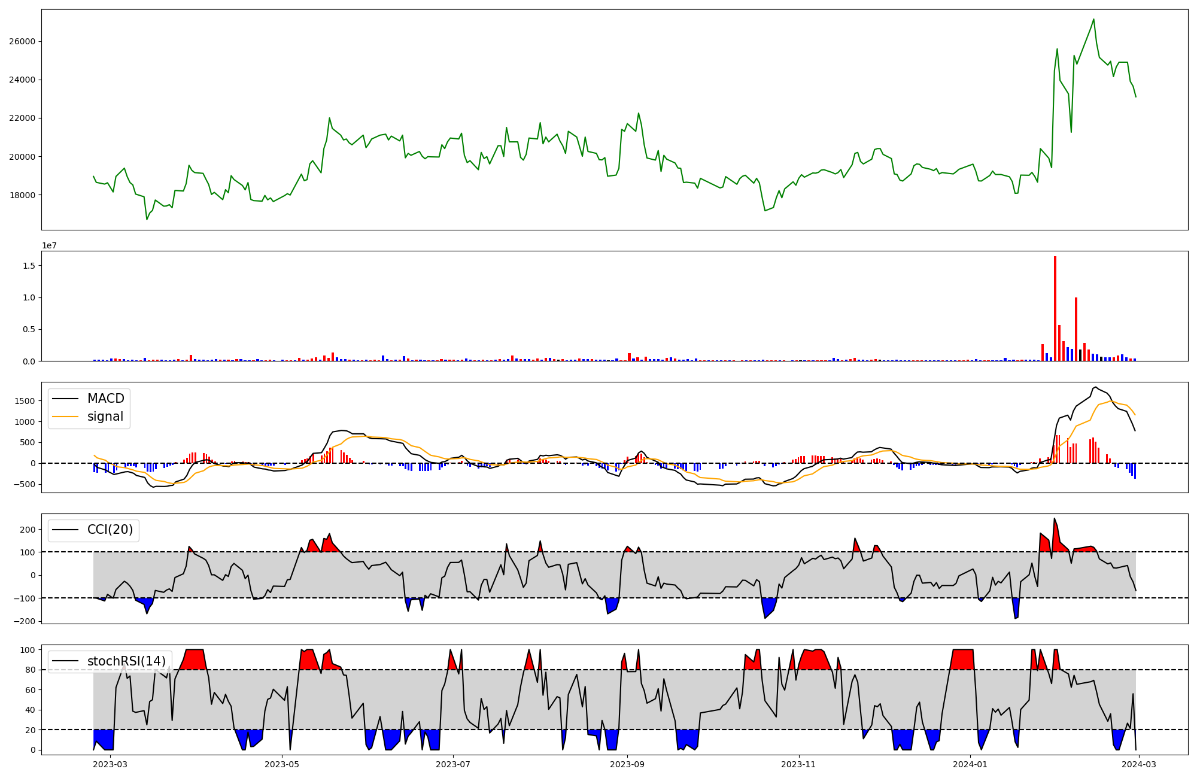The image size is (1197, 778).
Task: Click the second tallest red volume bar
Action: (x=1076, y=329)
